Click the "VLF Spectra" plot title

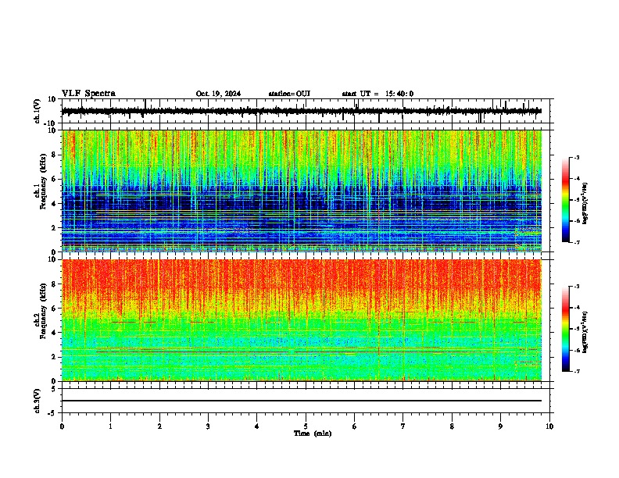click(88, 94)
